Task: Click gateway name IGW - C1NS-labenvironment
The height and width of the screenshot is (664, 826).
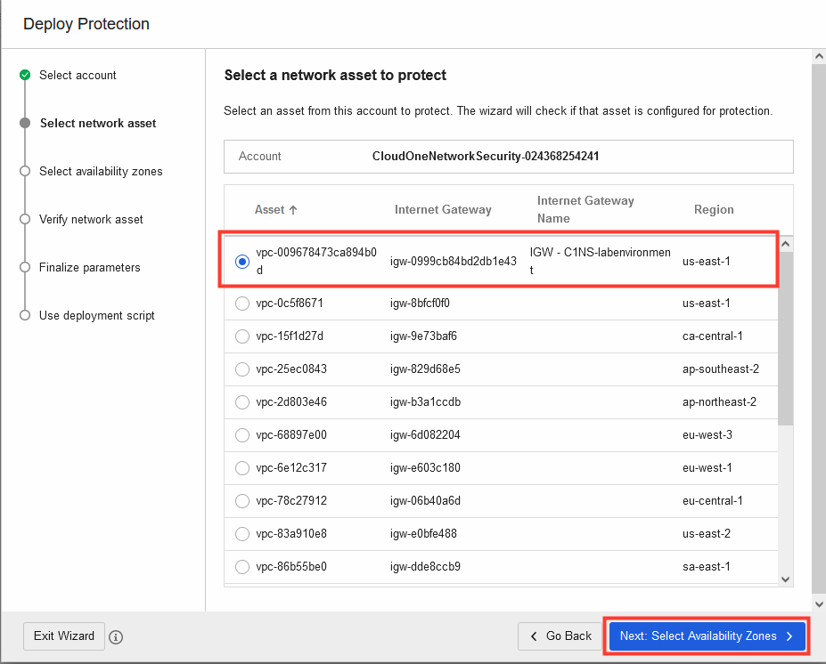Action: tap(600, 262)
